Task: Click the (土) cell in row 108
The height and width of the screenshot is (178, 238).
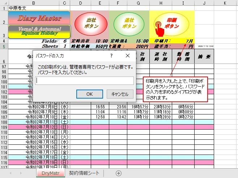Action: (x=64, y=122)
